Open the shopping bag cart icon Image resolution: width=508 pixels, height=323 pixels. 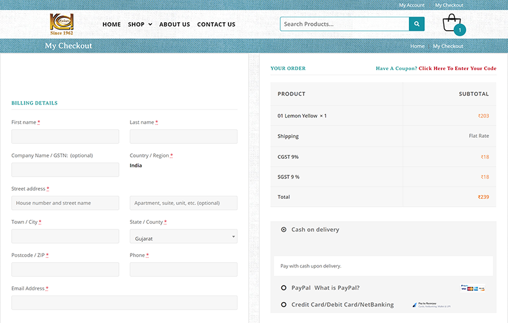pos(451,23)
